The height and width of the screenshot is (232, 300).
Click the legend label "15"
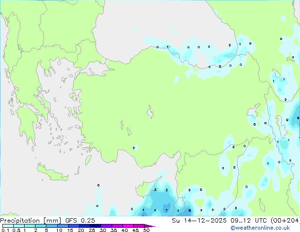(x=70, y=230)
